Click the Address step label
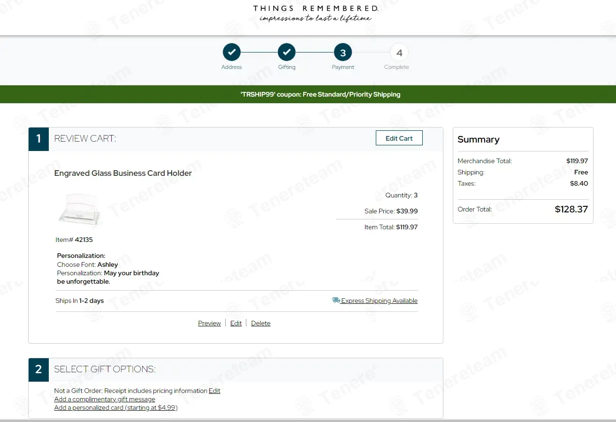 click(231, 67)
